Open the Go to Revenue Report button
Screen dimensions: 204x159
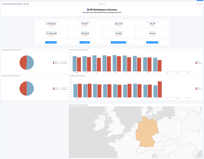51,42
